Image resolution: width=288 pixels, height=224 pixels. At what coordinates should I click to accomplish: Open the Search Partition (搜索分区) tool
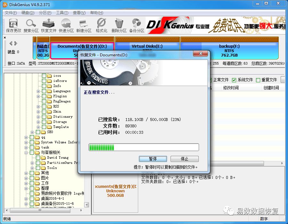(31, 26)
